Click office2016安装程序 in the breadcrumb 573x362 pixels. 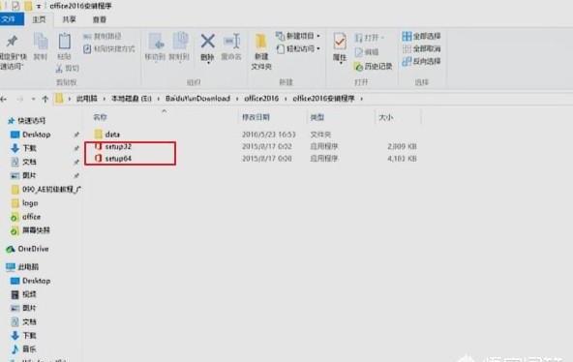click(x=323, y=99)
